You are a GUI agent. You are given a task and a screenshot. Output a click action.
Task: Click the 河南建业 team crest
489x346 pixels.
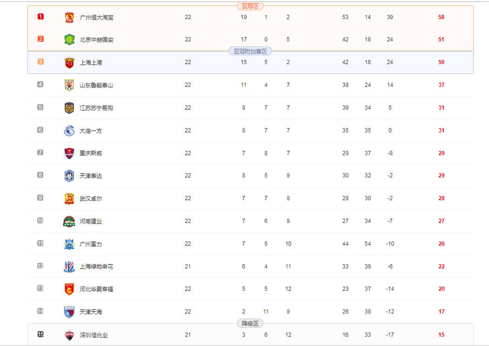point(69,221)
